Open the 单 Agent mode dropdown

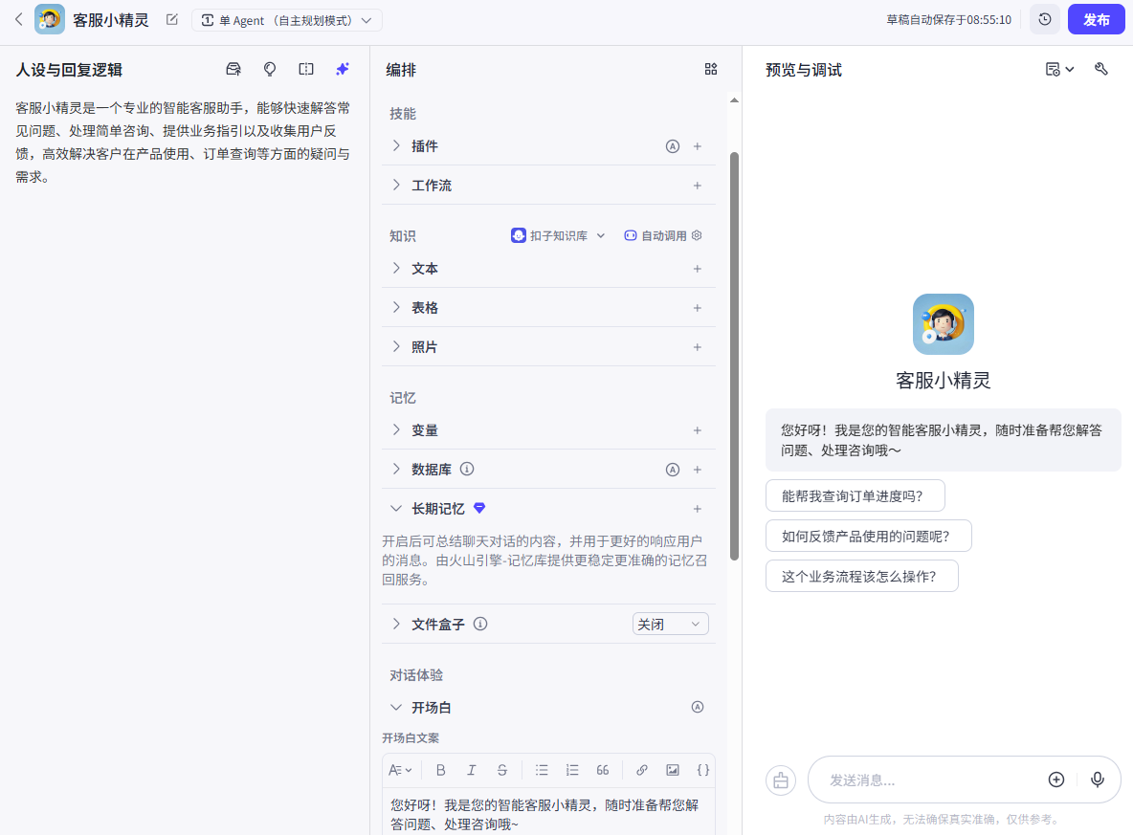[x=287, y=19]
